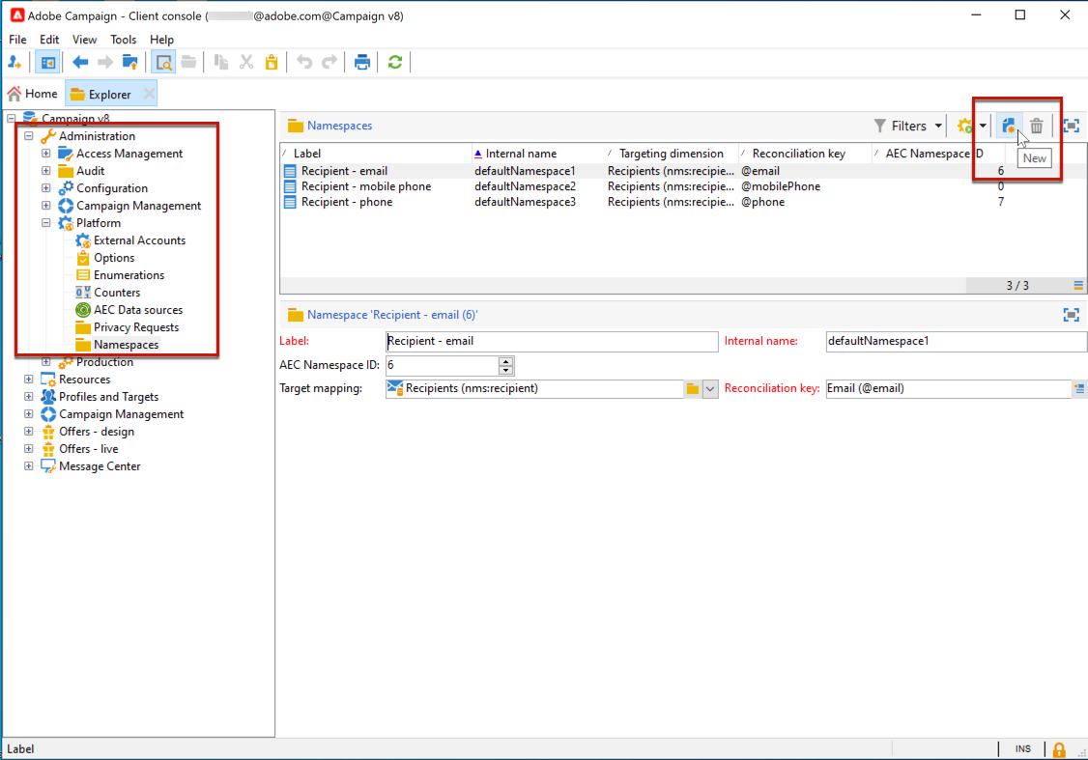This screenshot has height=760, width=1088.
Task: Click the New namespace icon
Action: coord(1008,126)
